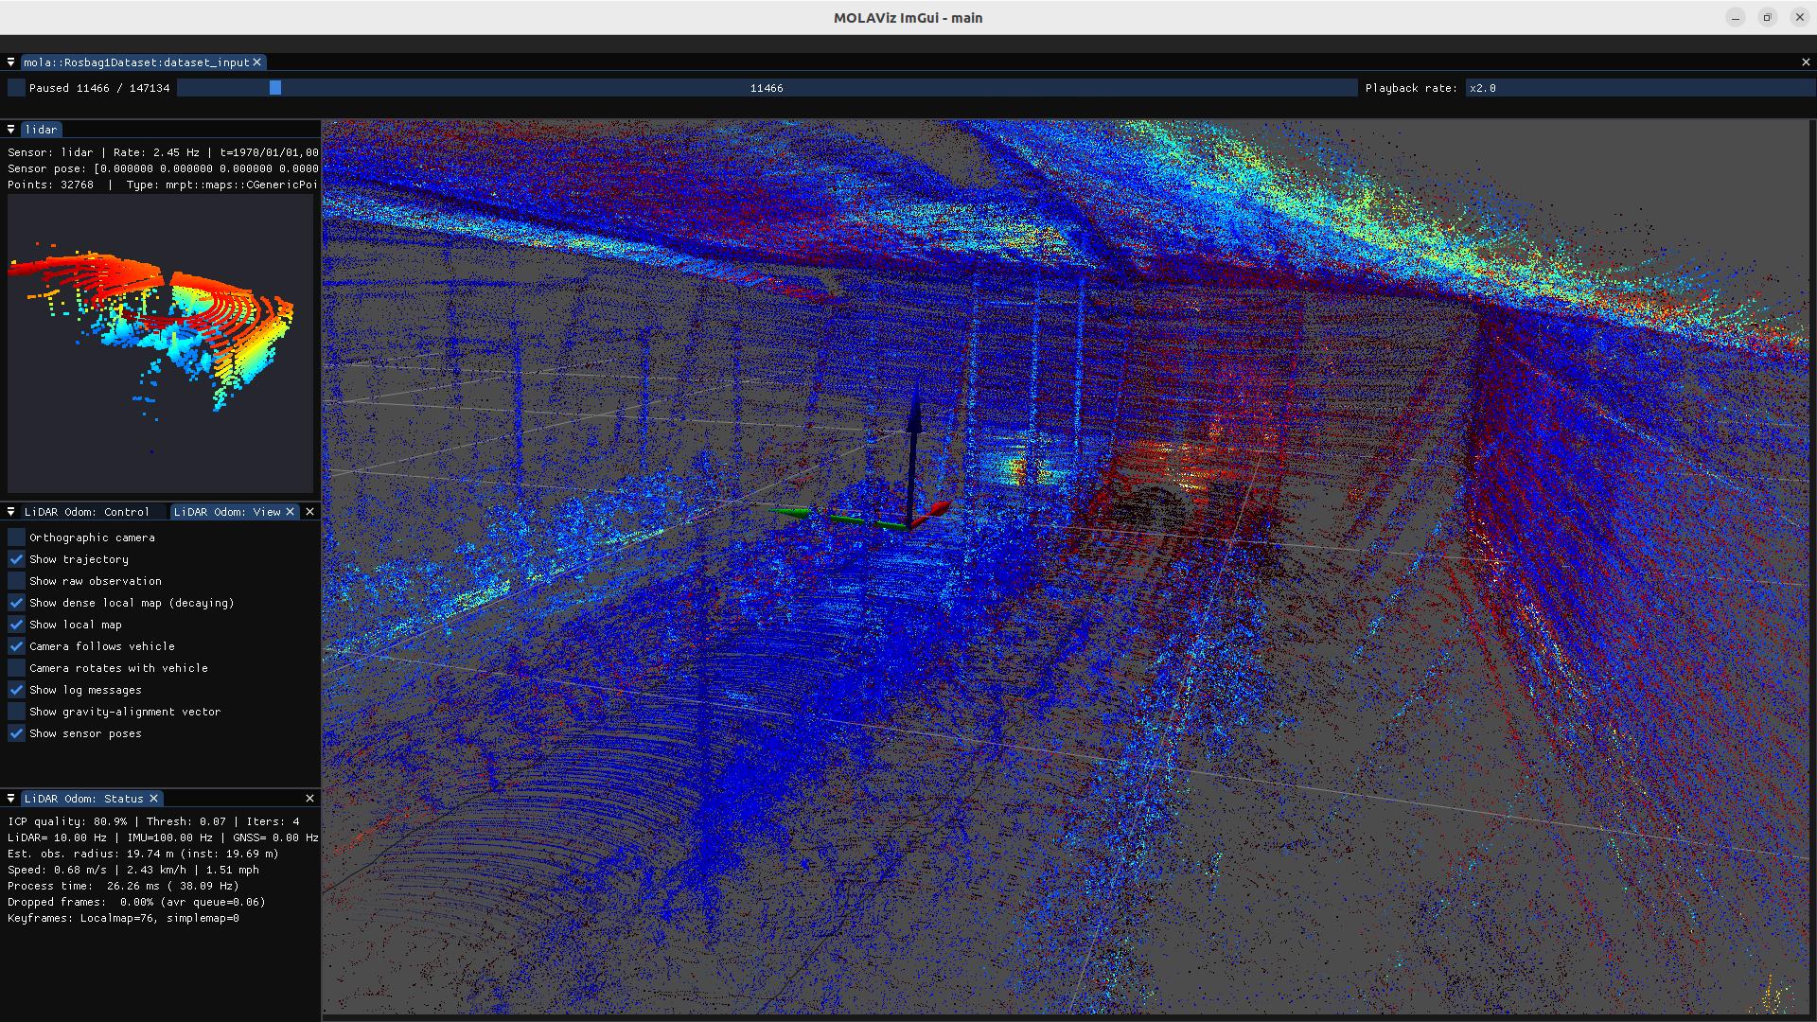Screen dimensions: 1817x1022
Task: Collapse the dataset_input panel triangle
Action: tap(10, 62)
